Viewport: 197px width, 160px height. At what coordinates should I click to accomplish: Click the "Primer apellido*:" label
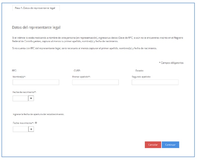click(x=81, y=77)
